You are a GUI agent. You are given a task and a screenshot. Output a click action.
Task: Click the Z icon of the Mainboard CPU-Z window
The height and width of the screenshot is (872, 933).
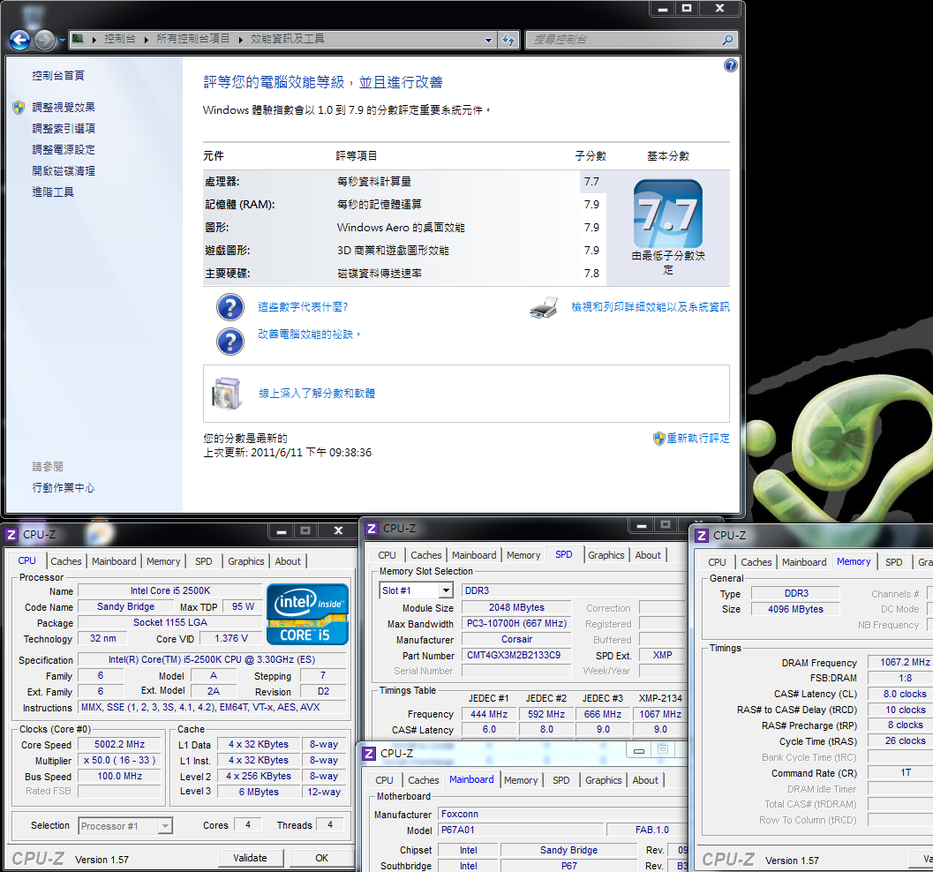click(x=370, y=754)
